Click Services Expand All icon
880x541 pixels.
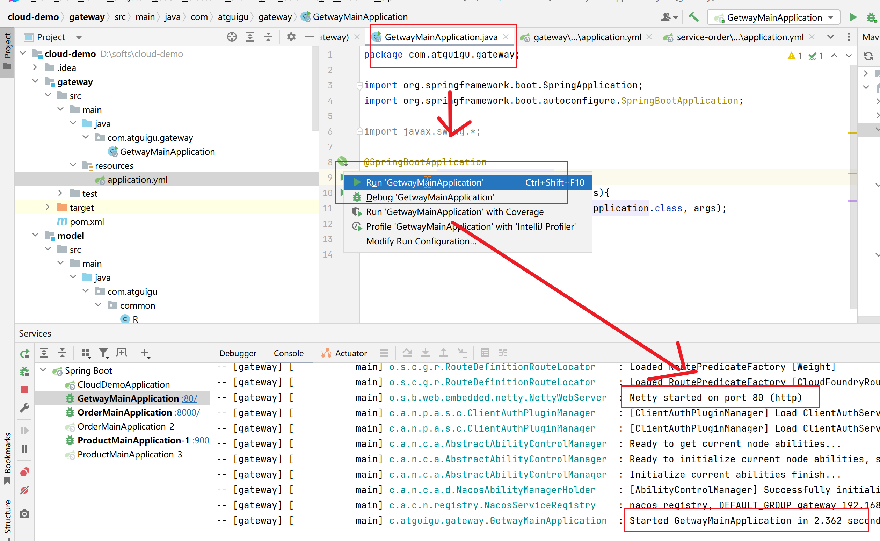pyautogui.click(x=44, y=353)
